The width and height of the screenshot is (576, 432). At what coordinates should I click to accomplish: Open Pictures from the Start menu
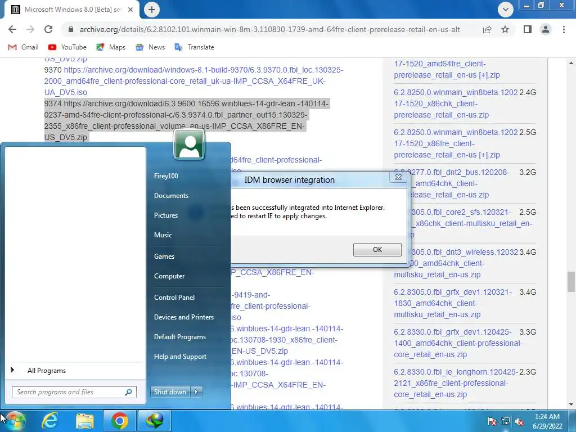pyautogui.click(x=166, y=215)
